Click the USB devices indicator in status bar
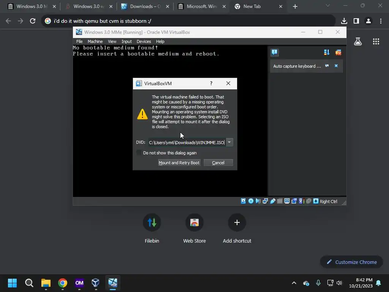The height and width of the screenshot is (292, 389). (272, 201)
